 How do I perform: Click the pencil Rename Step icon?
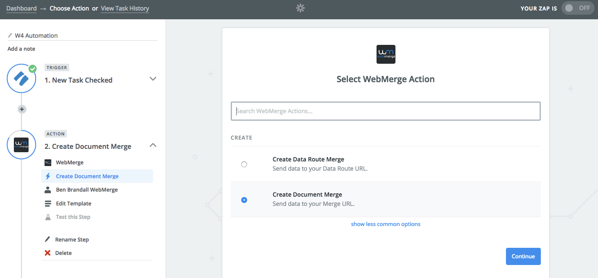(x=47, y=239)
